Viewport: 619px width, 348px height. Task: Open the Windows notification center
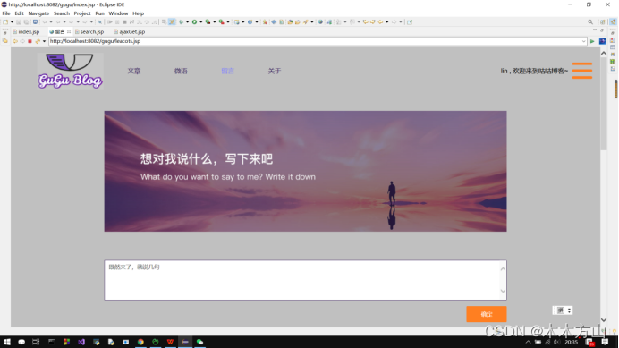606,342
